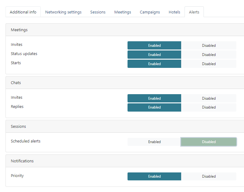This screenshot has width=244, height=192.
Task: Enable meeting Status updates alerts
Action: (154, 55)
